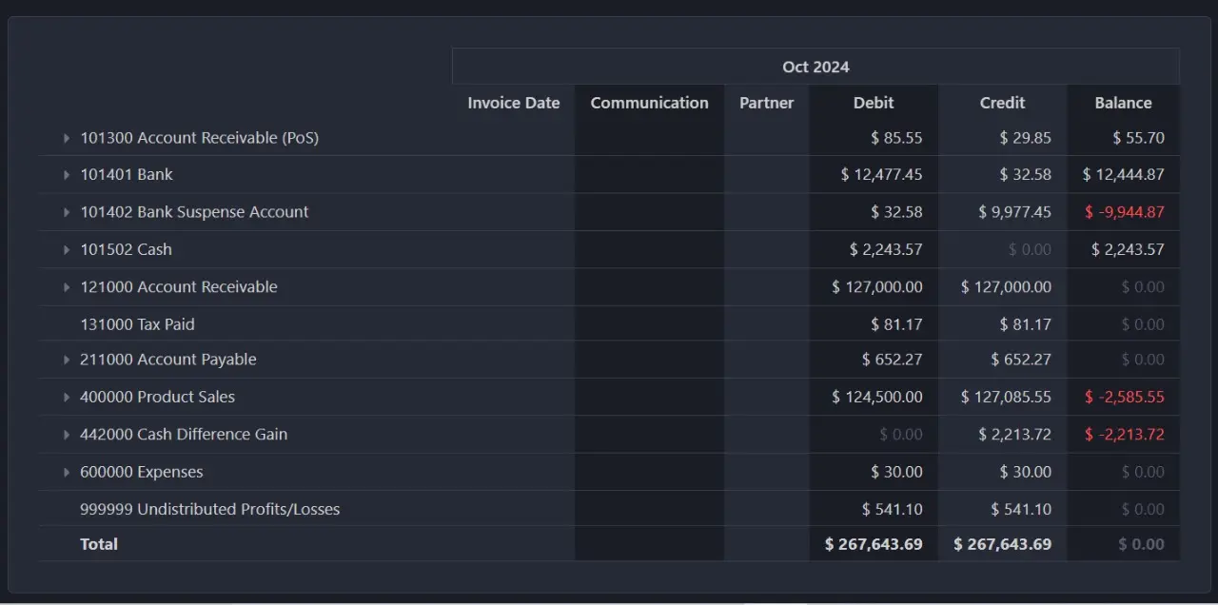Click the Debit column header
The width and height of the screenshot is (1218, 605).
click(x=874, y=103)
